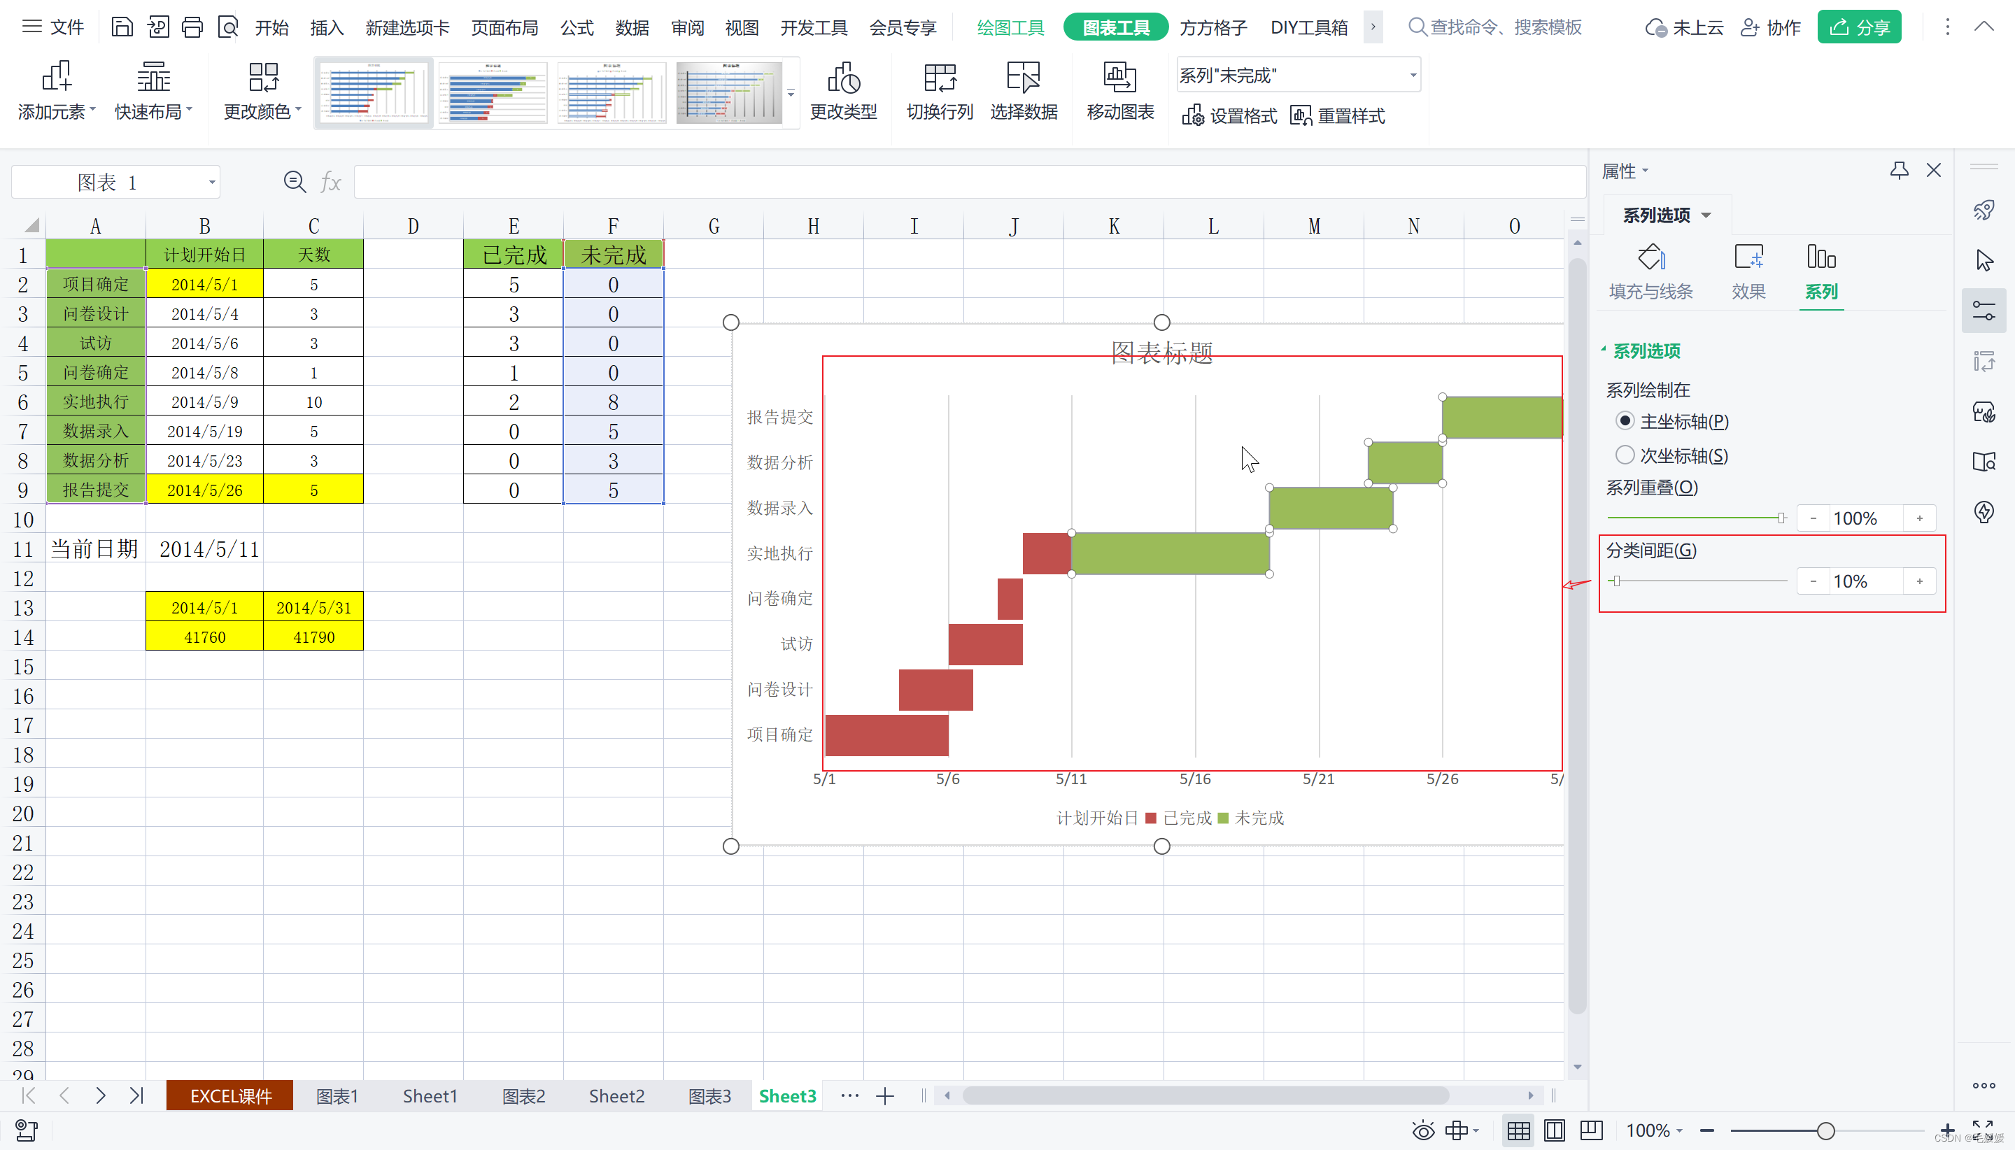
Task: Click the Reset Style (重置样式) button
Action: [x=1338, y=116]
